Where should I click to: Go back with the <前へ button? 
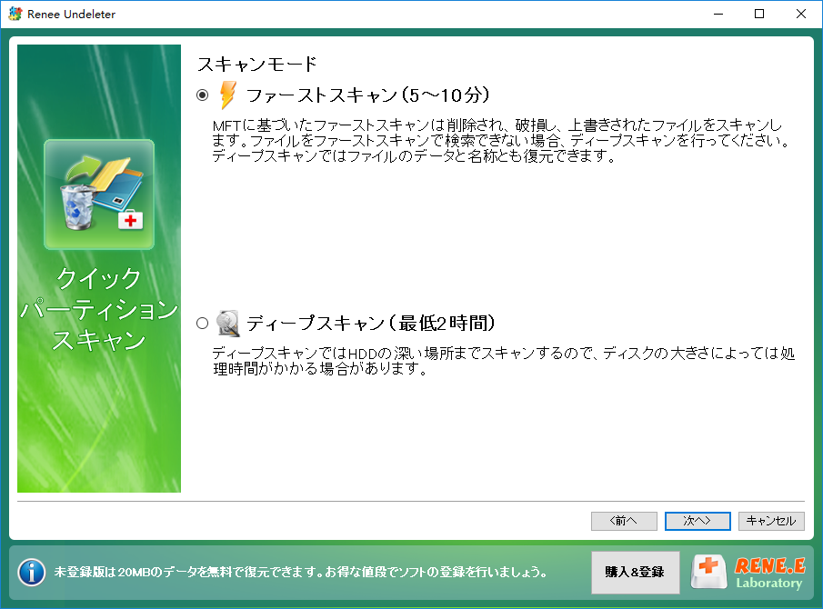(x=624, y=521)
